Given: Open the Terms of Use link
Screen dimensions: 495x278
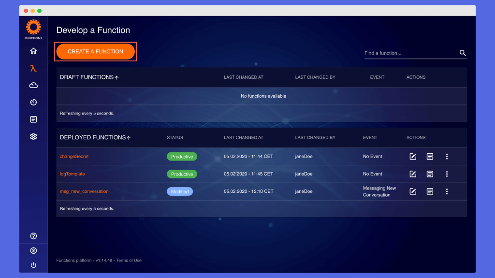Looking at the screenshot, I should [129, 260].
